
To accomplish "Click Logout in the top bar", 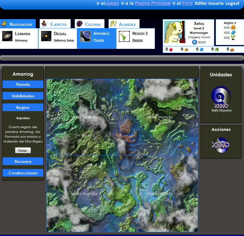I will (232, 3).
